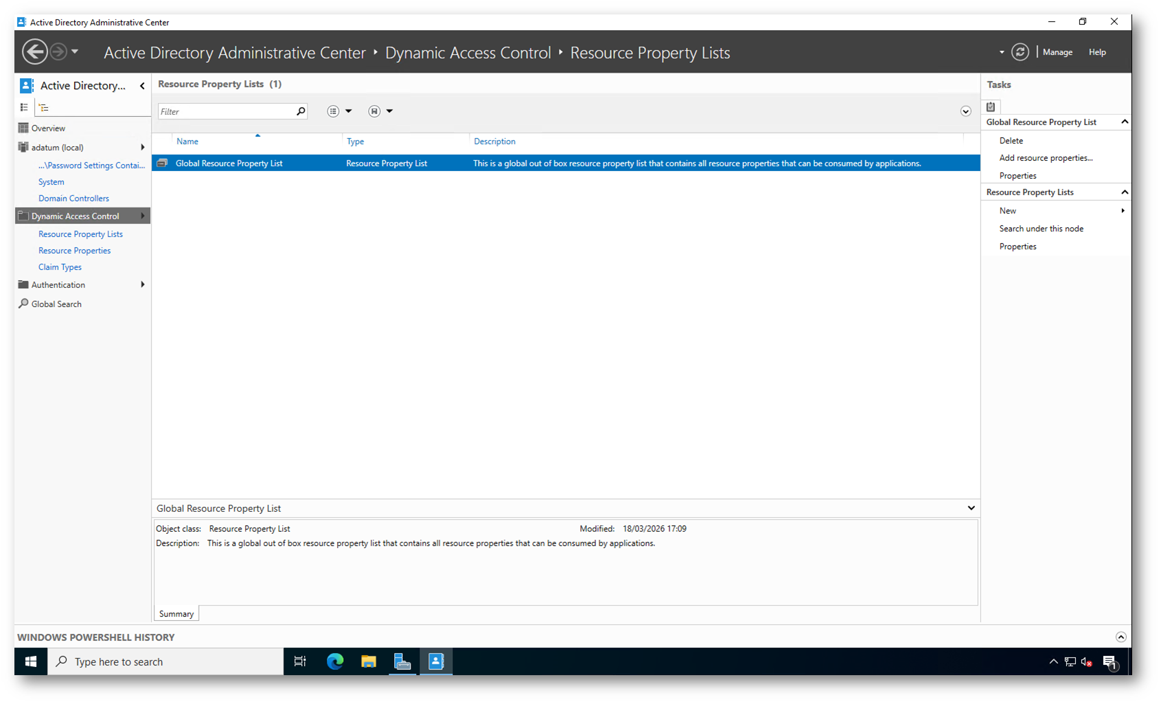
Task: Click the refresh icon in header
Action: point(1020,52)
